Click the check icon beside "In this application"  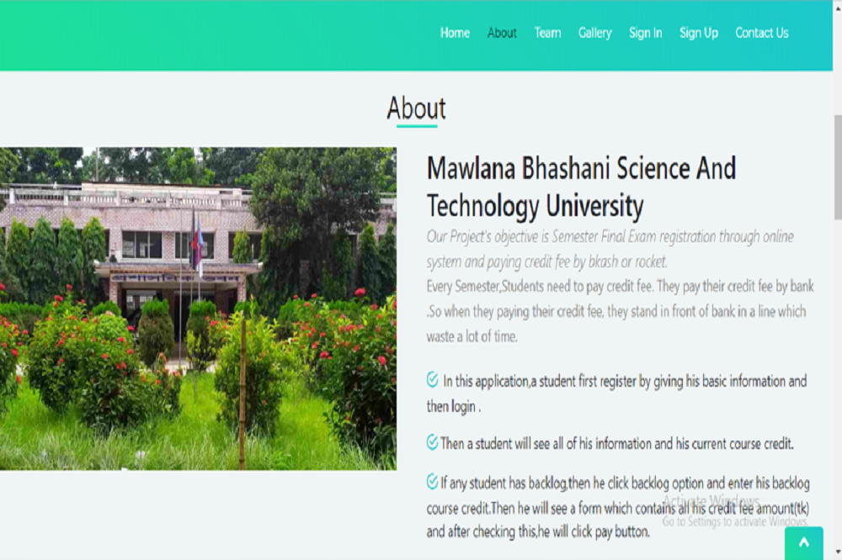click(432, 380)
